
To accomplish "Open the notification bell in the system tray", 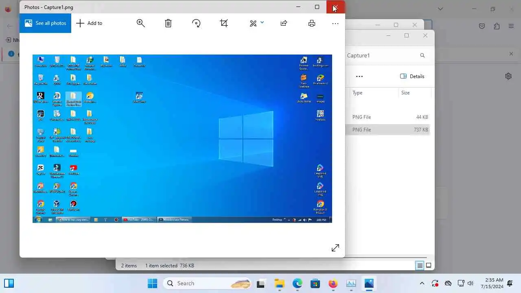I will point(510,283).
